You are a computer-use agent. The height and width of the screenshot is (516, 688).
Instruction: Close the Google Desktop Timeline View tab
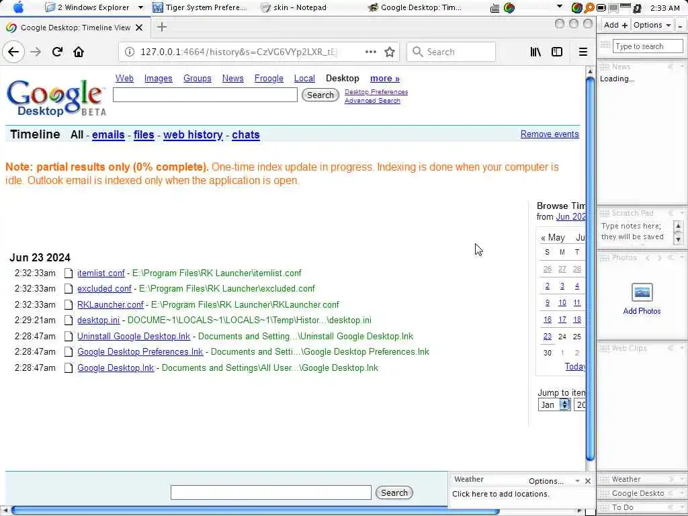[x=139, y=28]
